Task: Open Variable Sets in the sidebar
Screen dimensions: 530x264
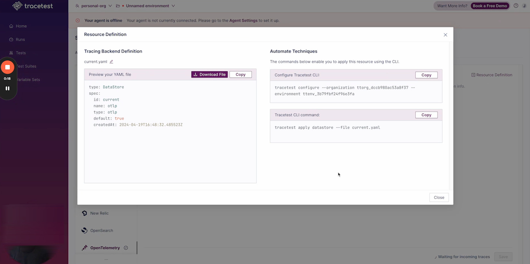Action: coord(28,80)
